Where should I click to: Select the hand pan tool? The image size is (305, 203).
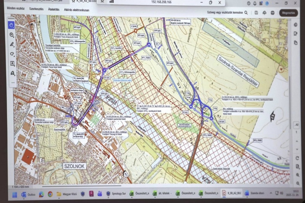[12, 25]
